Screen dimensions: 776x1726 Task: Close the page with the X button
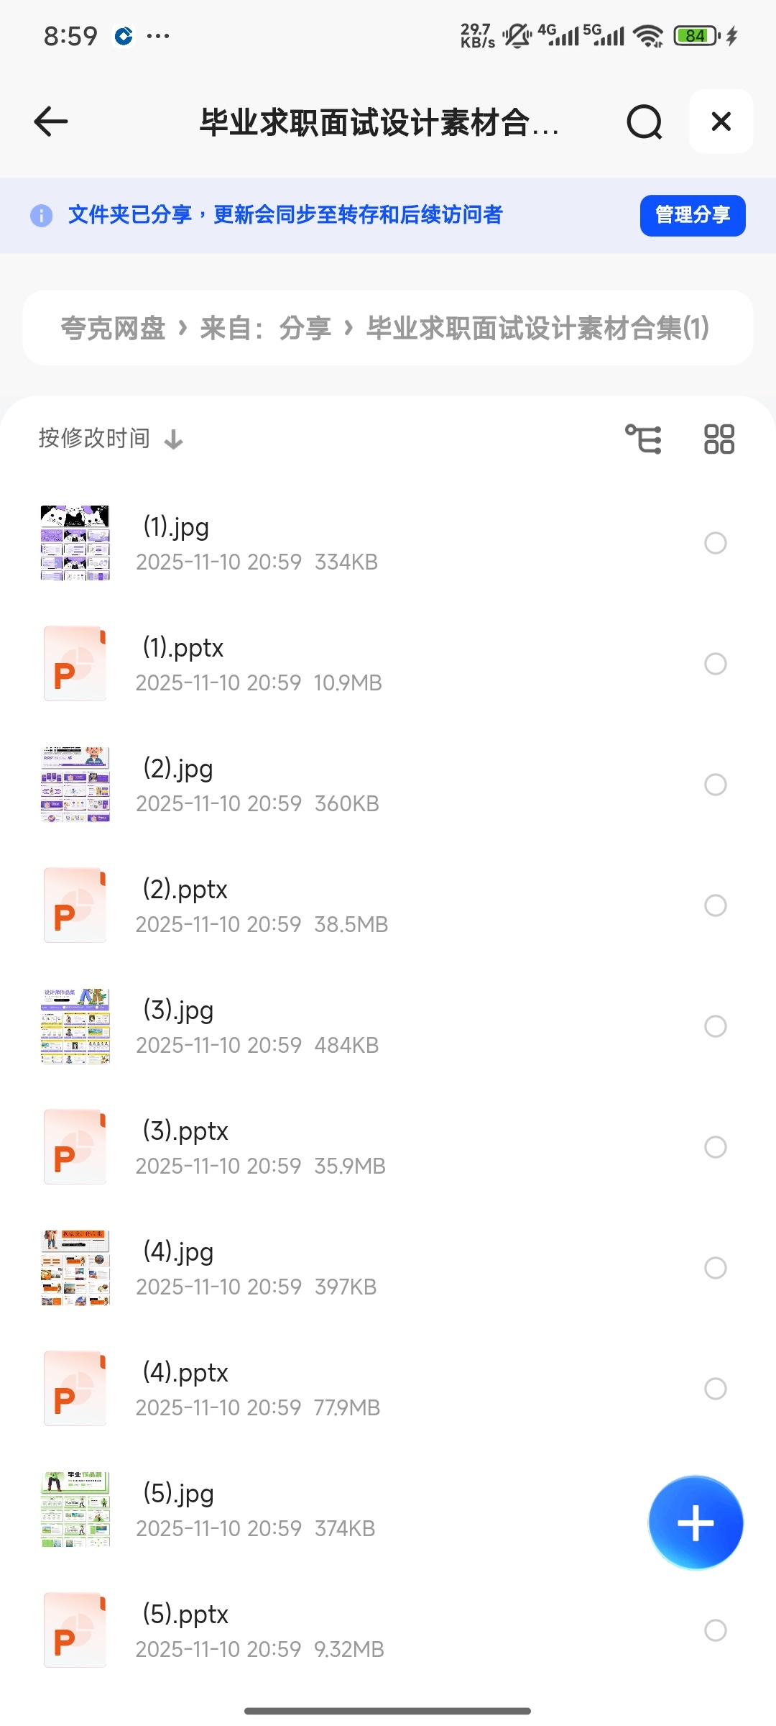[721, 122]
